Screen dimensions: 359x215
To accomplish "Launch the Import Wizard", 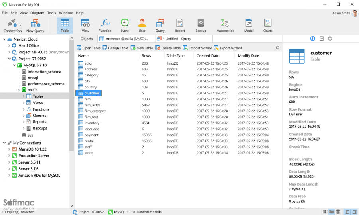I will point(197,48).
